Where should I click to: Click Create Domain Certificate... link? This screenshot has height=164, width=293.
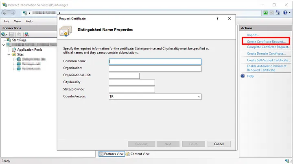click(266, 54)
